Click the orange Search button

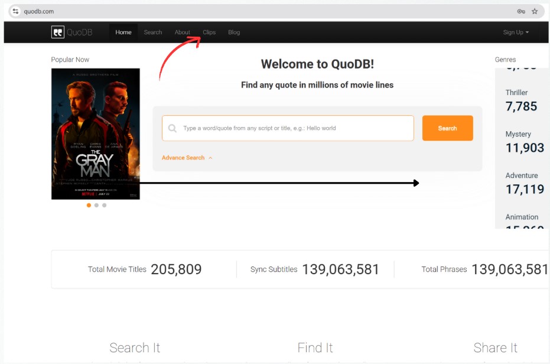(x=448, y=128)
